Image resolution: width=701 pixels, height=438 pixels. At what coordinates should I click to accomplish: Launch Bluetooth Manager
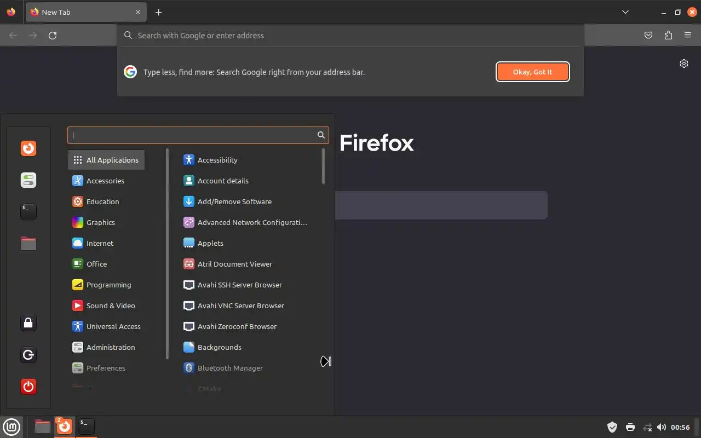tap(223, 368)
